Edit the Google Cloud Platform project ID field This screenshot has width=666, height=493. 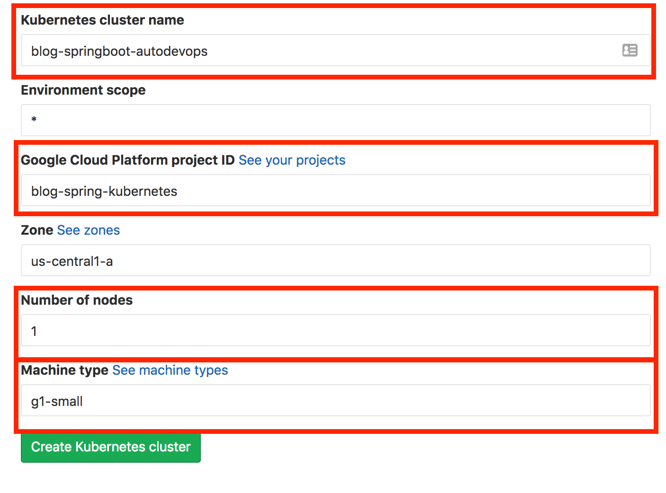point(335,190)
